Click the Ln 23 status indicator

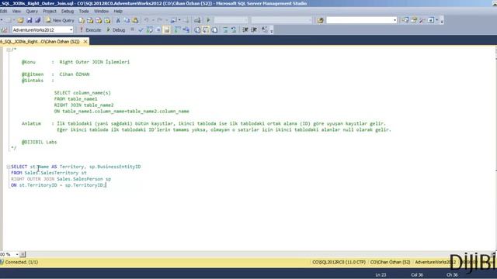click(381, 275)
